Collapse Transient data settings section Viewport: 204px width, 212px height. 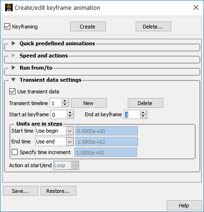pos(14,80)
